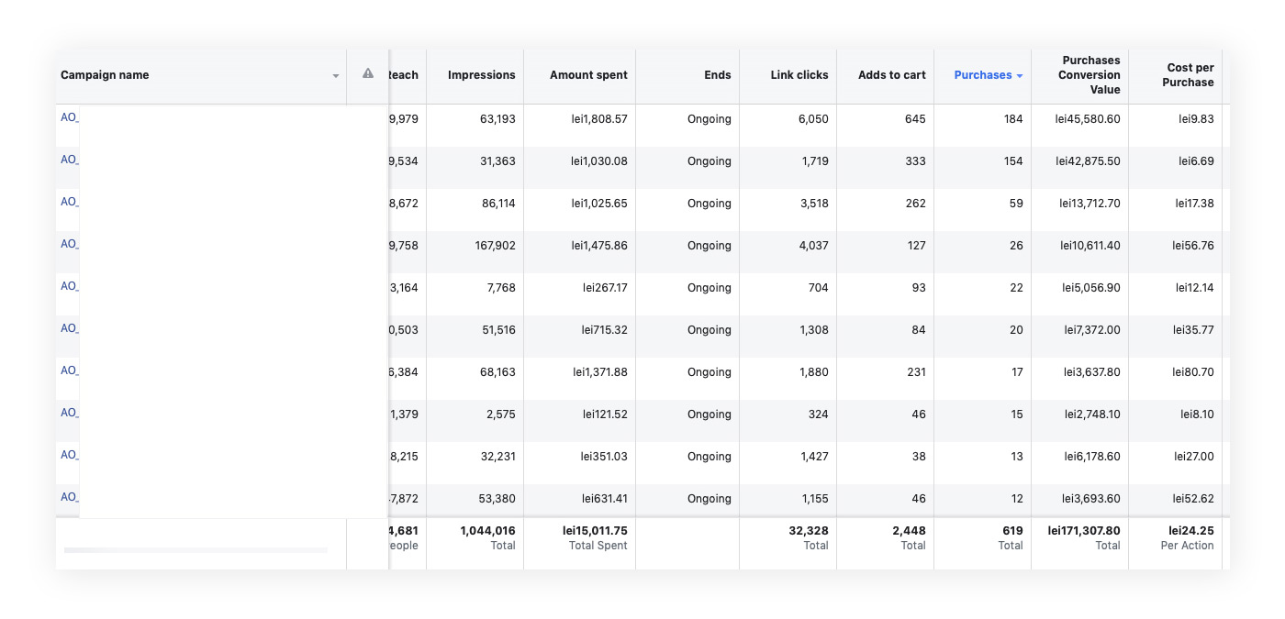Open the campaign link with 167,902 impressions
Image resolution: width=1285 pixels, height=619 pixels.
[69, 245]
